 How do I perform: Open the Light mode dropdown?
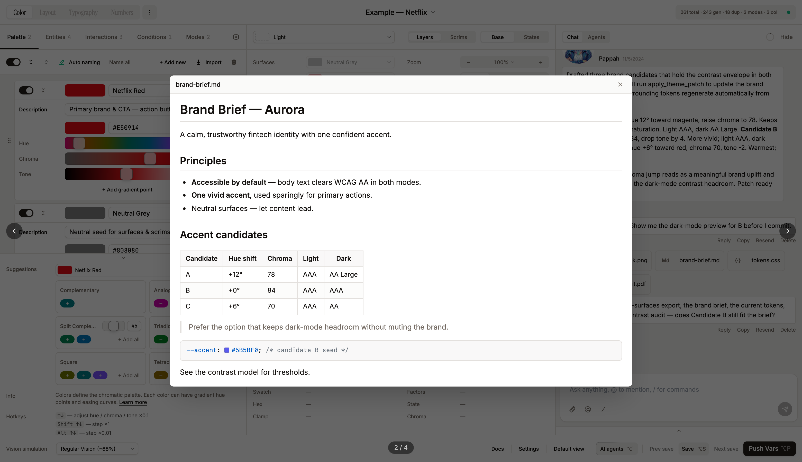[324, 37]
